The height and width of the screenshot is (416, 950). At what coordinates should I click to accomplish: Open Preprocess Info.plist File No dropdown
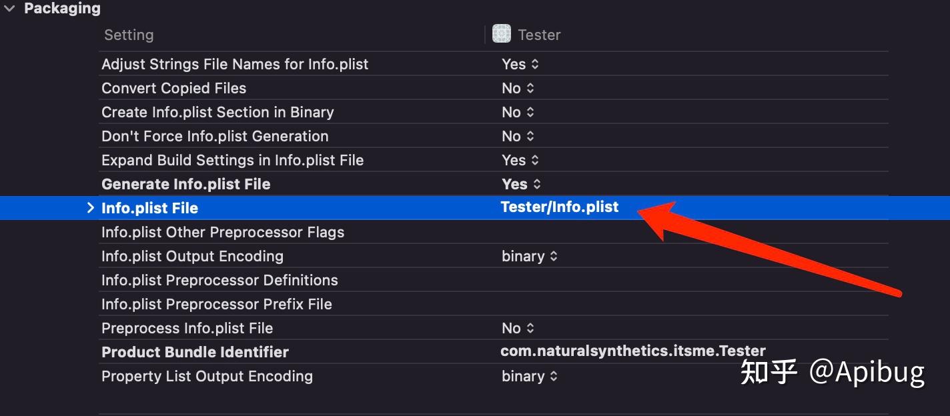click(518, 328)
